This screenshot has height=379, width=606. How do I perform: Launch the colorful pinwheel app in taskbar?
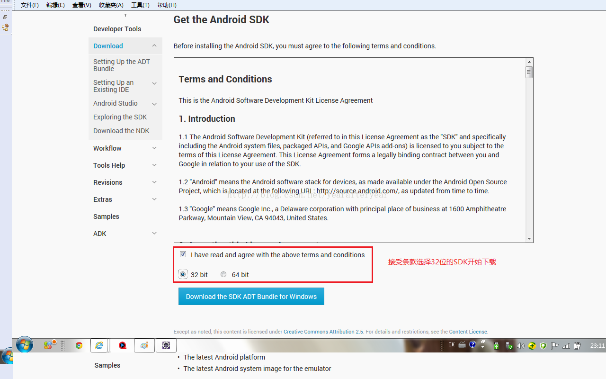pyautogui.click(x=49, y=345)
